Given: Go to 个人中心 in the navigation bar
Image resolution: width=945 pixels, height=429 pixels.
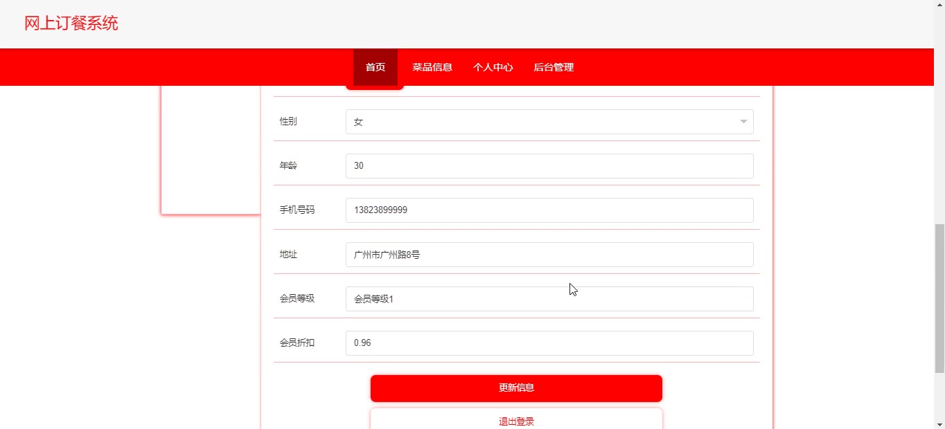Looking at the screenshot, I should click(x=493, y=67).
